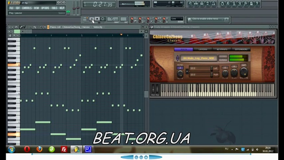284x160 pixels.
Task: Click the render audio file icon
Action: tap(234, 4)
